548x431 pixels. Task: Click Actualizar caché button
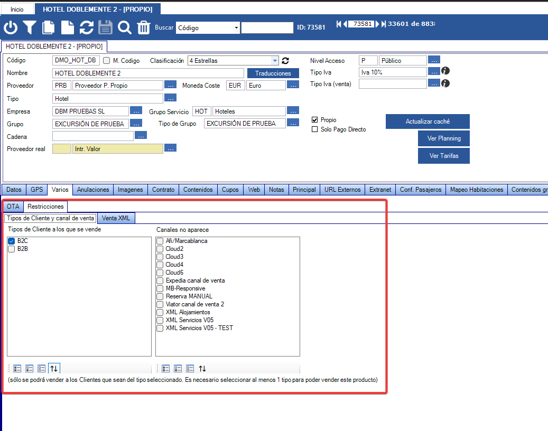(428, 121)
